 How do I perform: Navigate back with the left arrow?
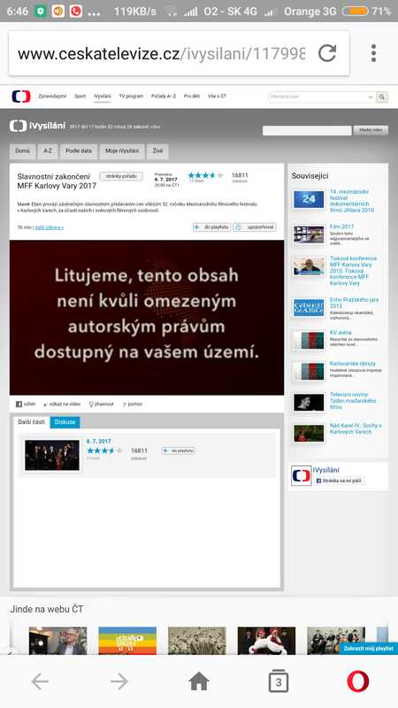pyautogui.click(x=40, y=681)
